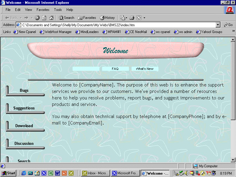
Task: Open CE NeoMail link
Action: pos(136,32)
